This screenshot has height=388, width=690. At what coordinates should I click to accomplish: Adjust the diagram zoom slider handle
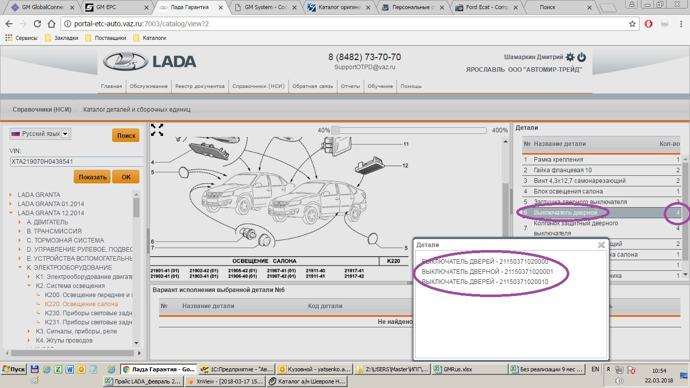click(x=335, y=130)
